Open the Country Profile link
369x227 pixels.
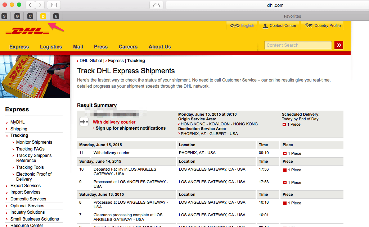click(323, 26)
